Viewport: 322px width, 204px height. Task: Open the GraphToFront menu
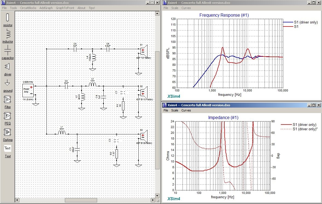click(x=65, y=8)
